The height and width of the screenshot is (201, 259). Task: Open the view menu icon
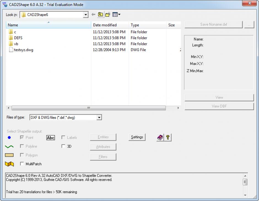tap(116, 15)
